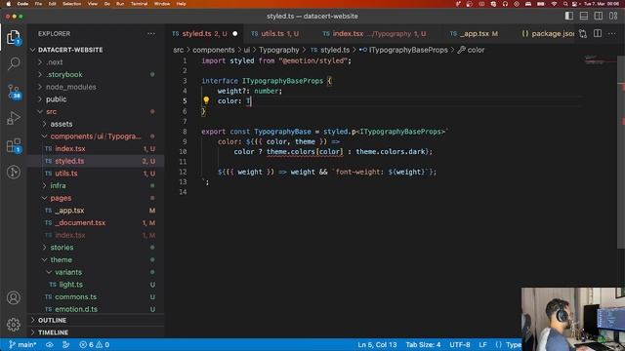Viewport: 625px width, 351px height.
Task: Open Explorer Views and More Actions ellipsis
Action: pos(151,34)
